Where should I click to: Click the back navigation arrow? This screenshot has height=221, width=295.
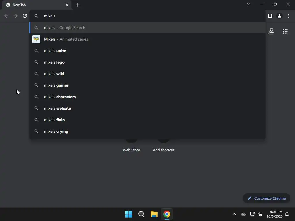[6, 16]
